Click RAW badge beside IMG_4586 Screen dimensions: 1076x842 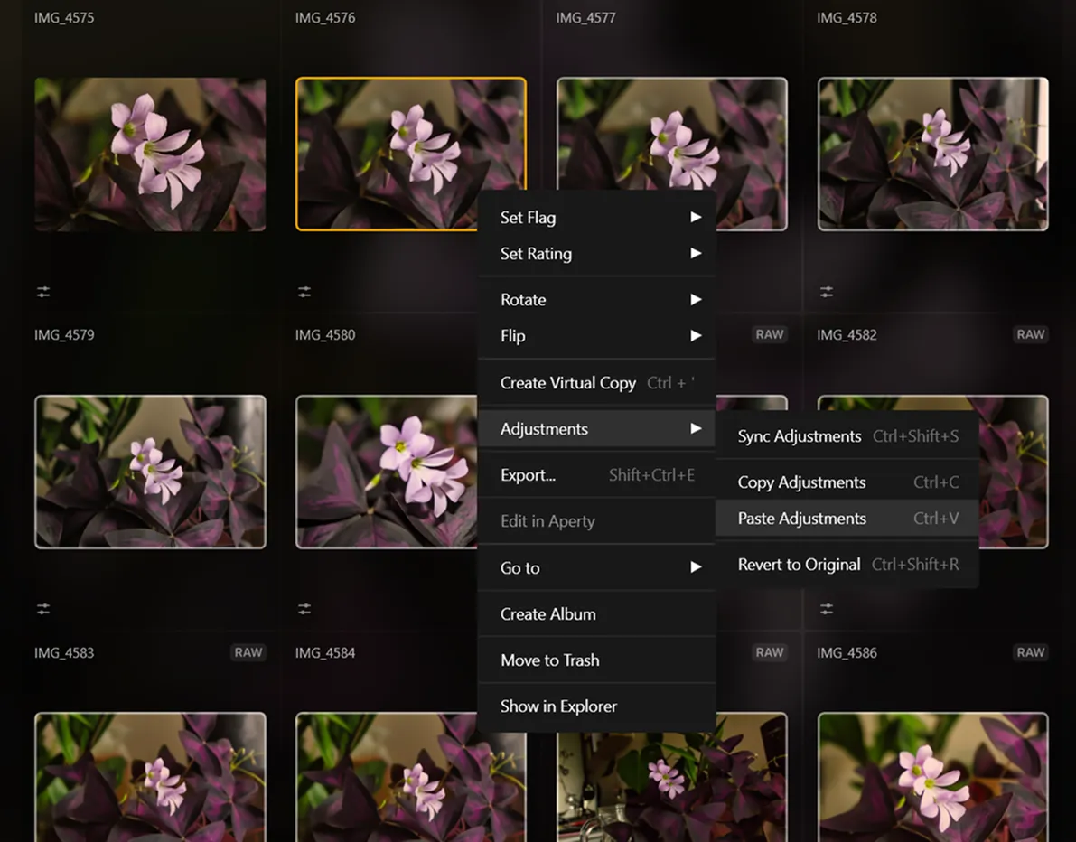coord(1030,652)
